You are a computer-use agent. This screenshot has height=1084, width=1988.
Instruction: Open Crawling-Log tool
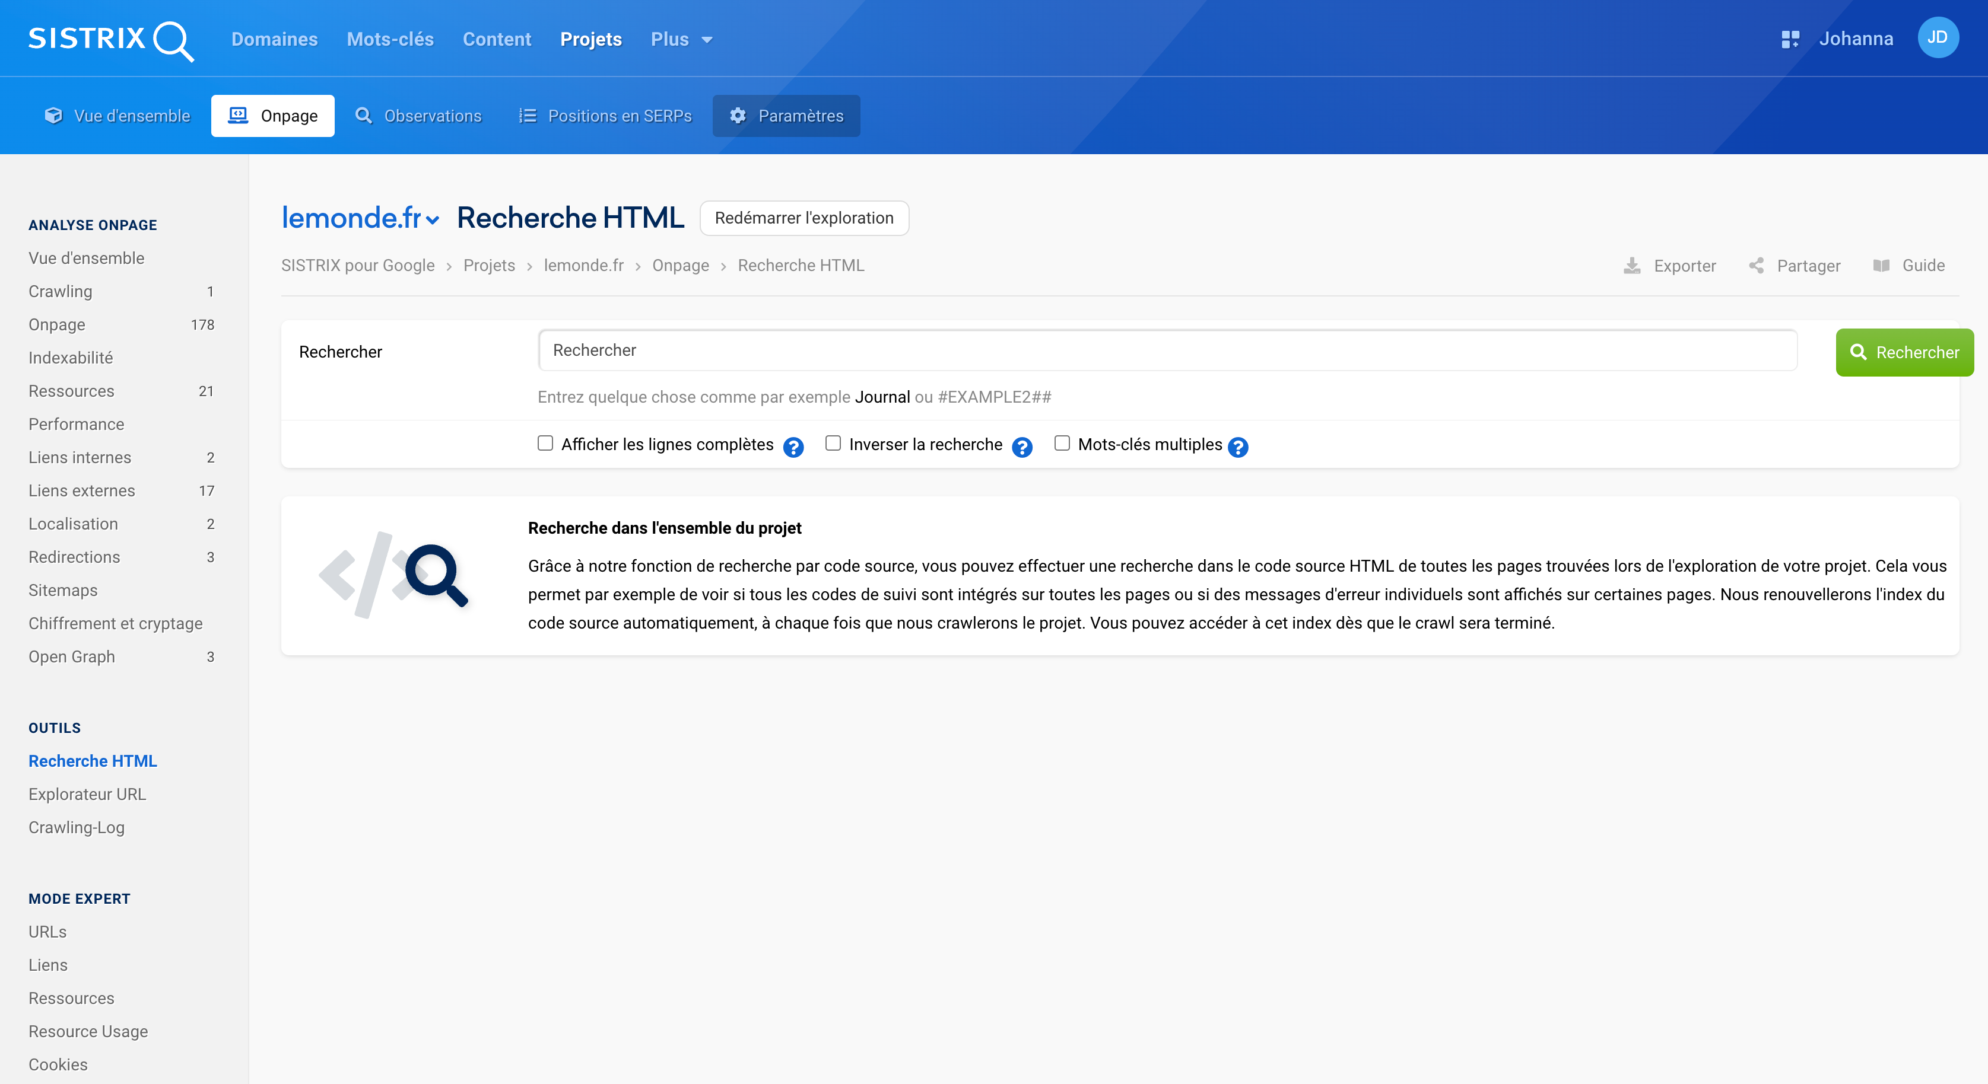point(77,827)
